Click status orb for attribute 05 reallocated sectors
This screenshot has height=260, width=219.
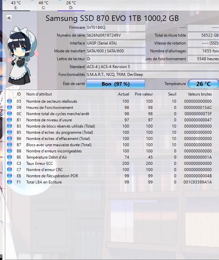pos(10,101)
